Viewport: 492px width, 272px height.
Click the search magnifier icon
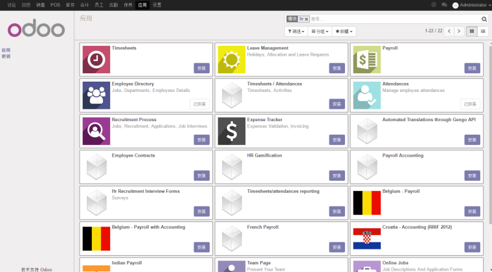(484, 19)
